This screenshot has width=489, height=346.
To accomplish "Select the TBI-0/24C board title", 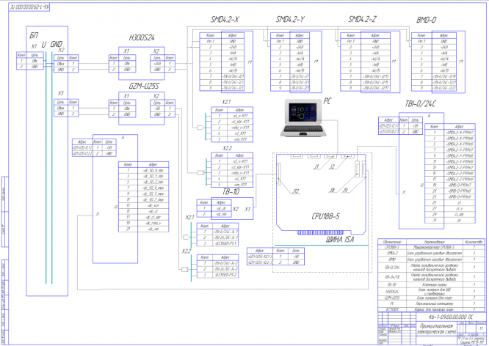I will (x=421, y=104).
